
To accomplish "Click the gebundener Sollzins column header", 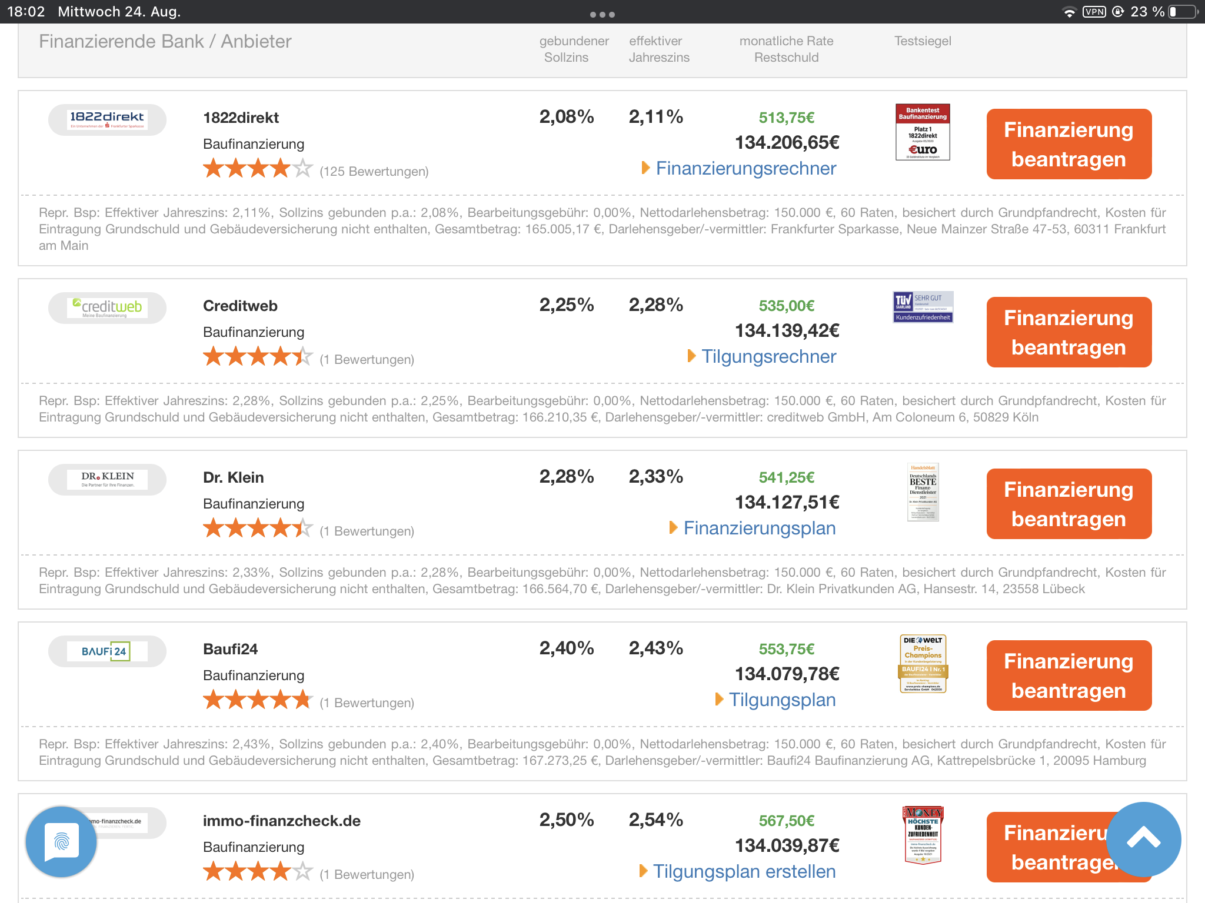I will click(x=574, y=49).
